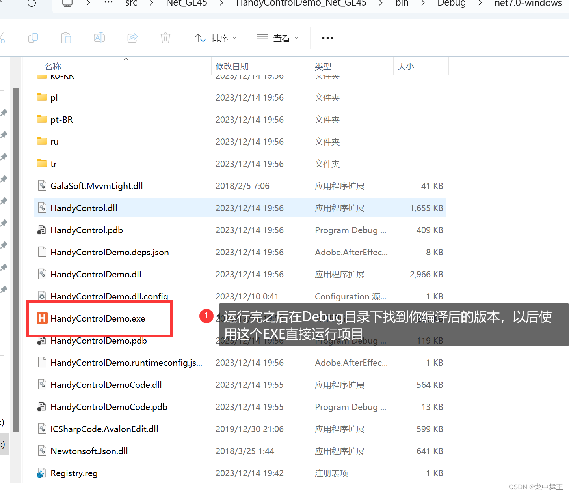Click the 2019/12/30 21:06 date cell

(249, 429)
